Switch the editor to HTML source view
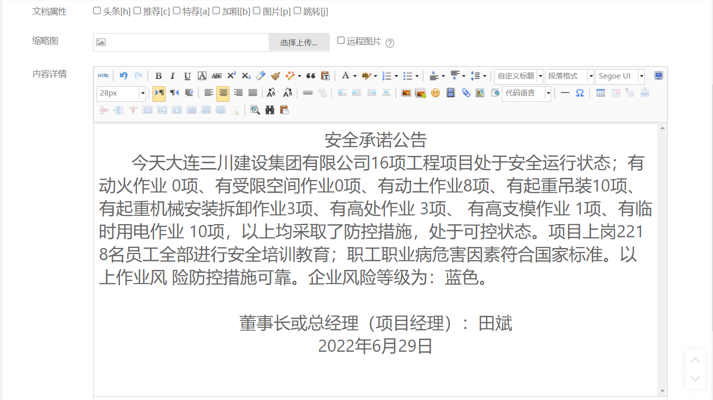This screenshot has width=713, height=400. [103, 76]
